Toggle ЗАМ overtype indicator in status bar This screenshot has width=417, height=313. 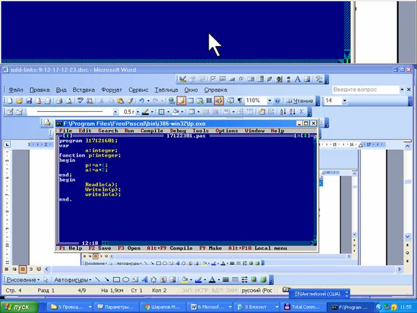(231, 290)
